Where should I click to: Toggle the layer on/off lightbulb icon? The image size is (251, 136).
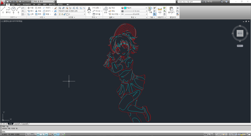click(x=60, y=14)
